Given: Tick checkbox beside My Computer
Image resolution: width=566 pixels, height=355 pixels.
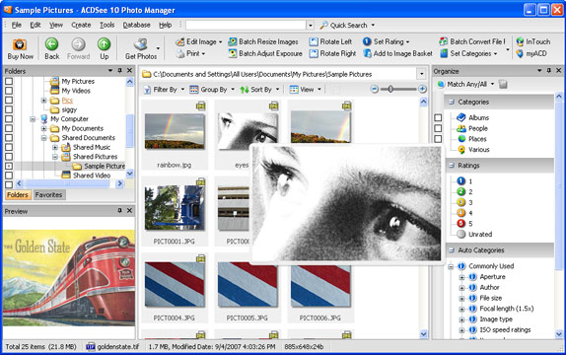Looking at the screenshot, I should click(x=9, y=118).
